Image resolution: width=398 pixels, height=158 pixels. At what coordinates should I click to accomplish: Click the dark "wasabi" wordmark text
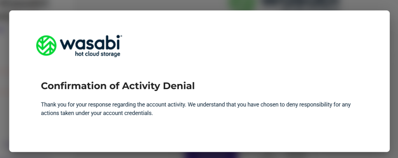(x=90, y=43)
